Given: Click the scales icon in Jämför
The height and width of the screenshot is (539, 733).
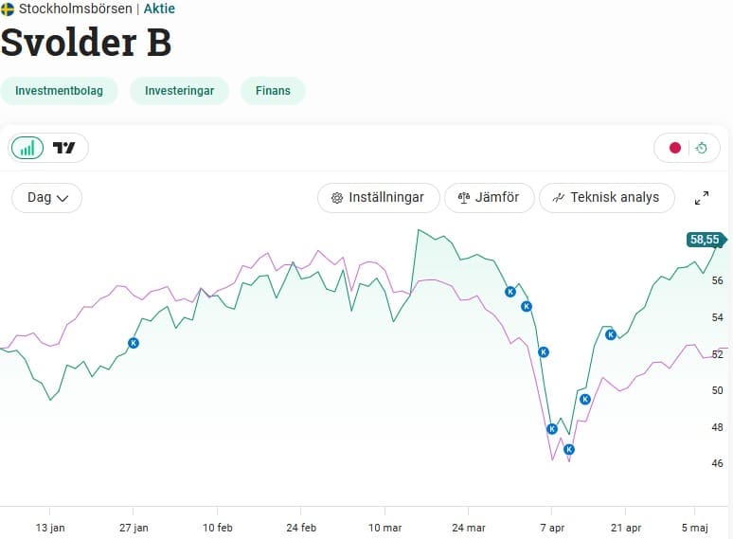Looking at the screenshot, I should coord(464,198).
